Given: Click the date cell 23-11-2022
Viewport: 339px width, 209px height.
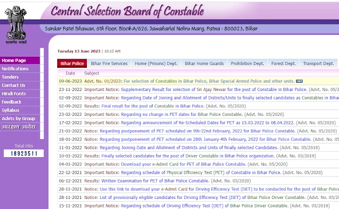Looking at the screenshot, I should tap(70, 89).
